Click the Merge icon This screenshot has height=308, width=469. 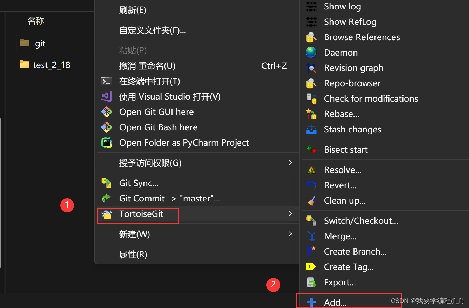point(311,236)
